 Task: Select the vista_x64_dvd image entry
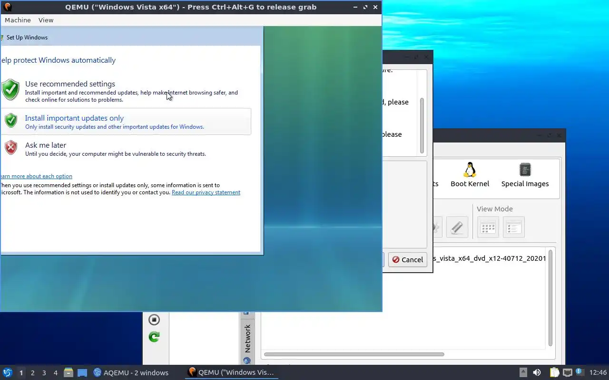pos(490,258)
